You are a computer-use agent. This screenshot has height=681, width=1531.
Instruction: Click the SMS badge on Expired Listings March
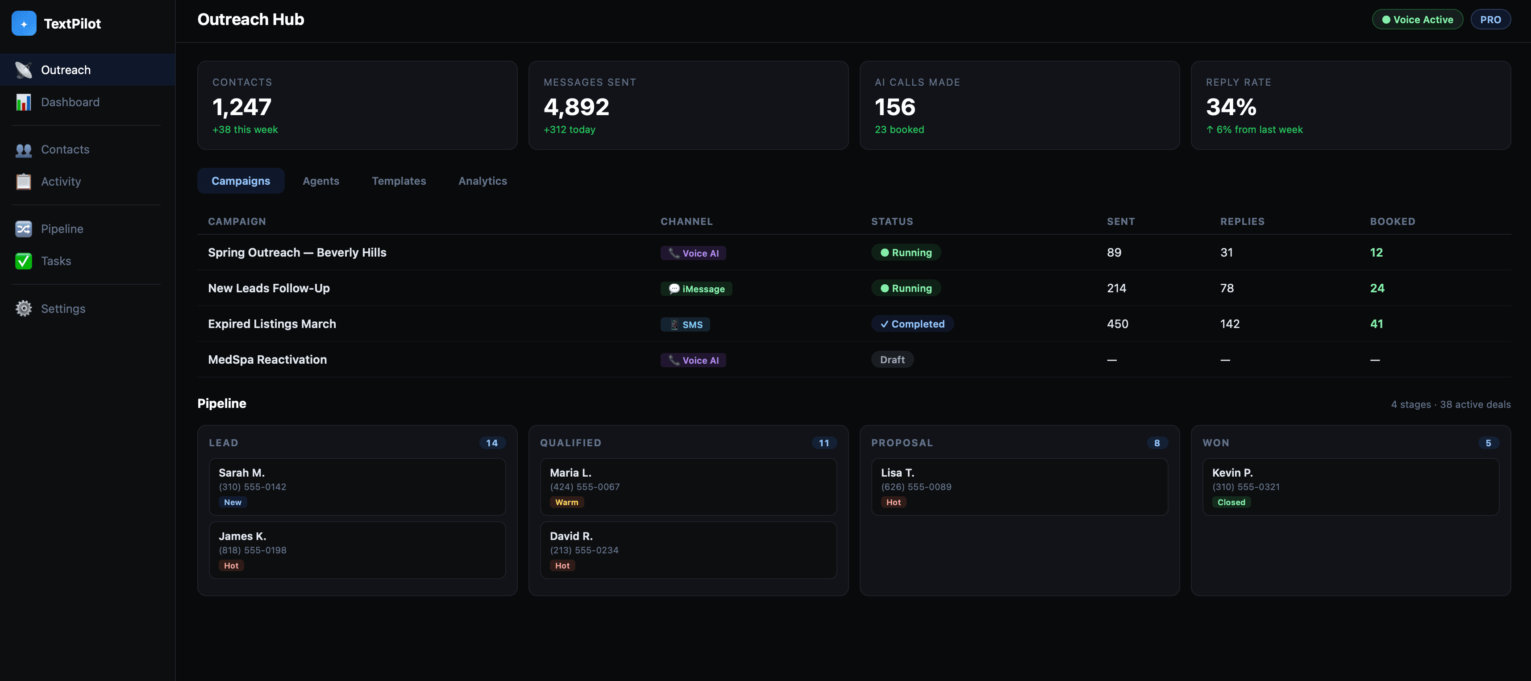(x=685, y=324)
